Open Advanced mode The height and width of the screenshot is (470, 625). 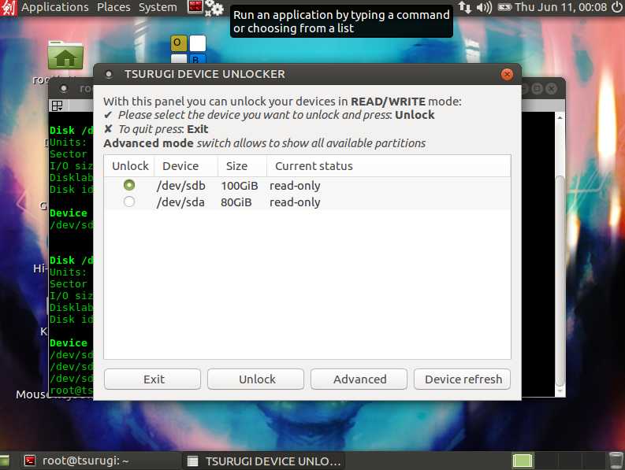pyautogui.click(x=359, y=379)
